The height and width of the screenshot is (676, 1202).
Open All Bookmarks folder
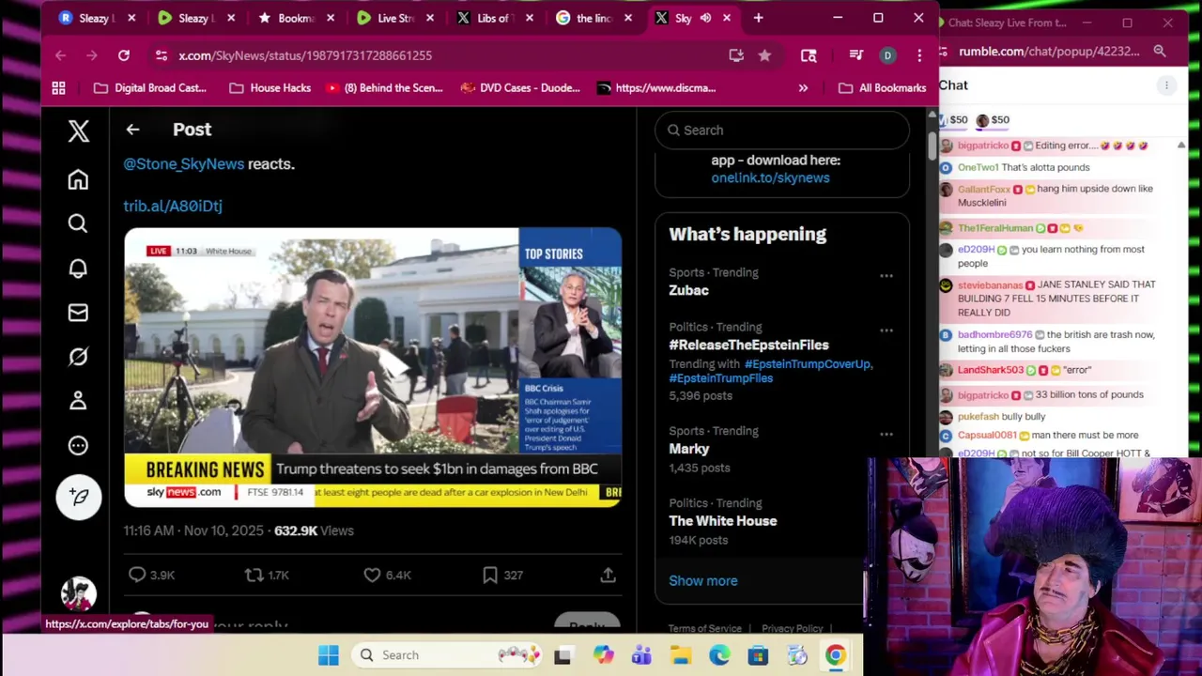[x=882, y=88]
